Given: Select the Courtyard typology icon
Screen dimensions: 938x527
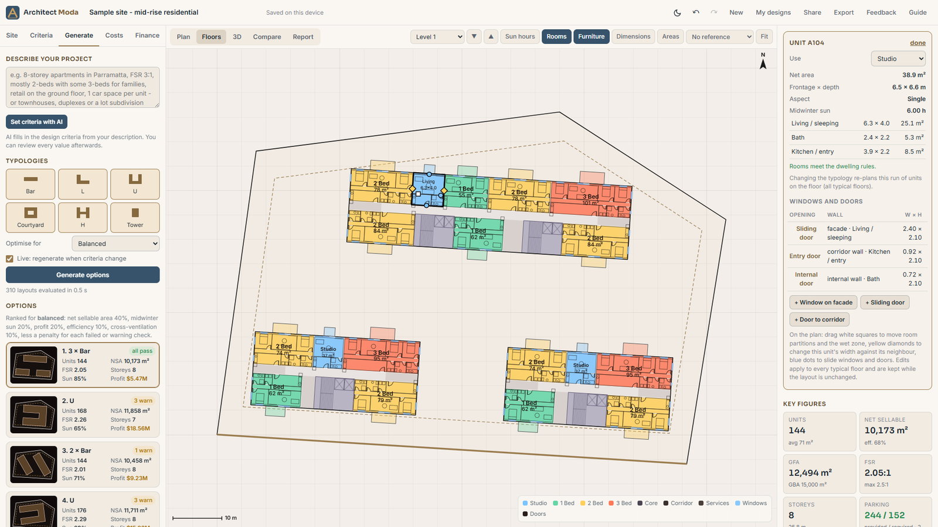Looking at the screenshot, I should 30,218.
